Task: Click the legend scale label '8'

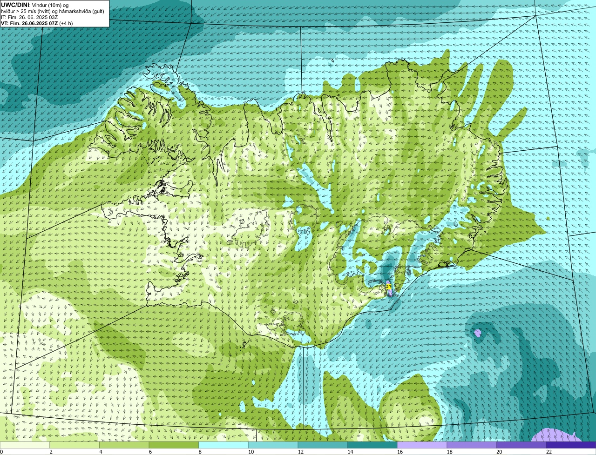Action: [x=200, y=452]
